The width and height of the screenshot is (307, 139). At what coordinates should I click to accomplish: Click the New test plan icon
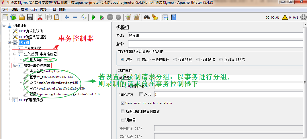[5, 17]
